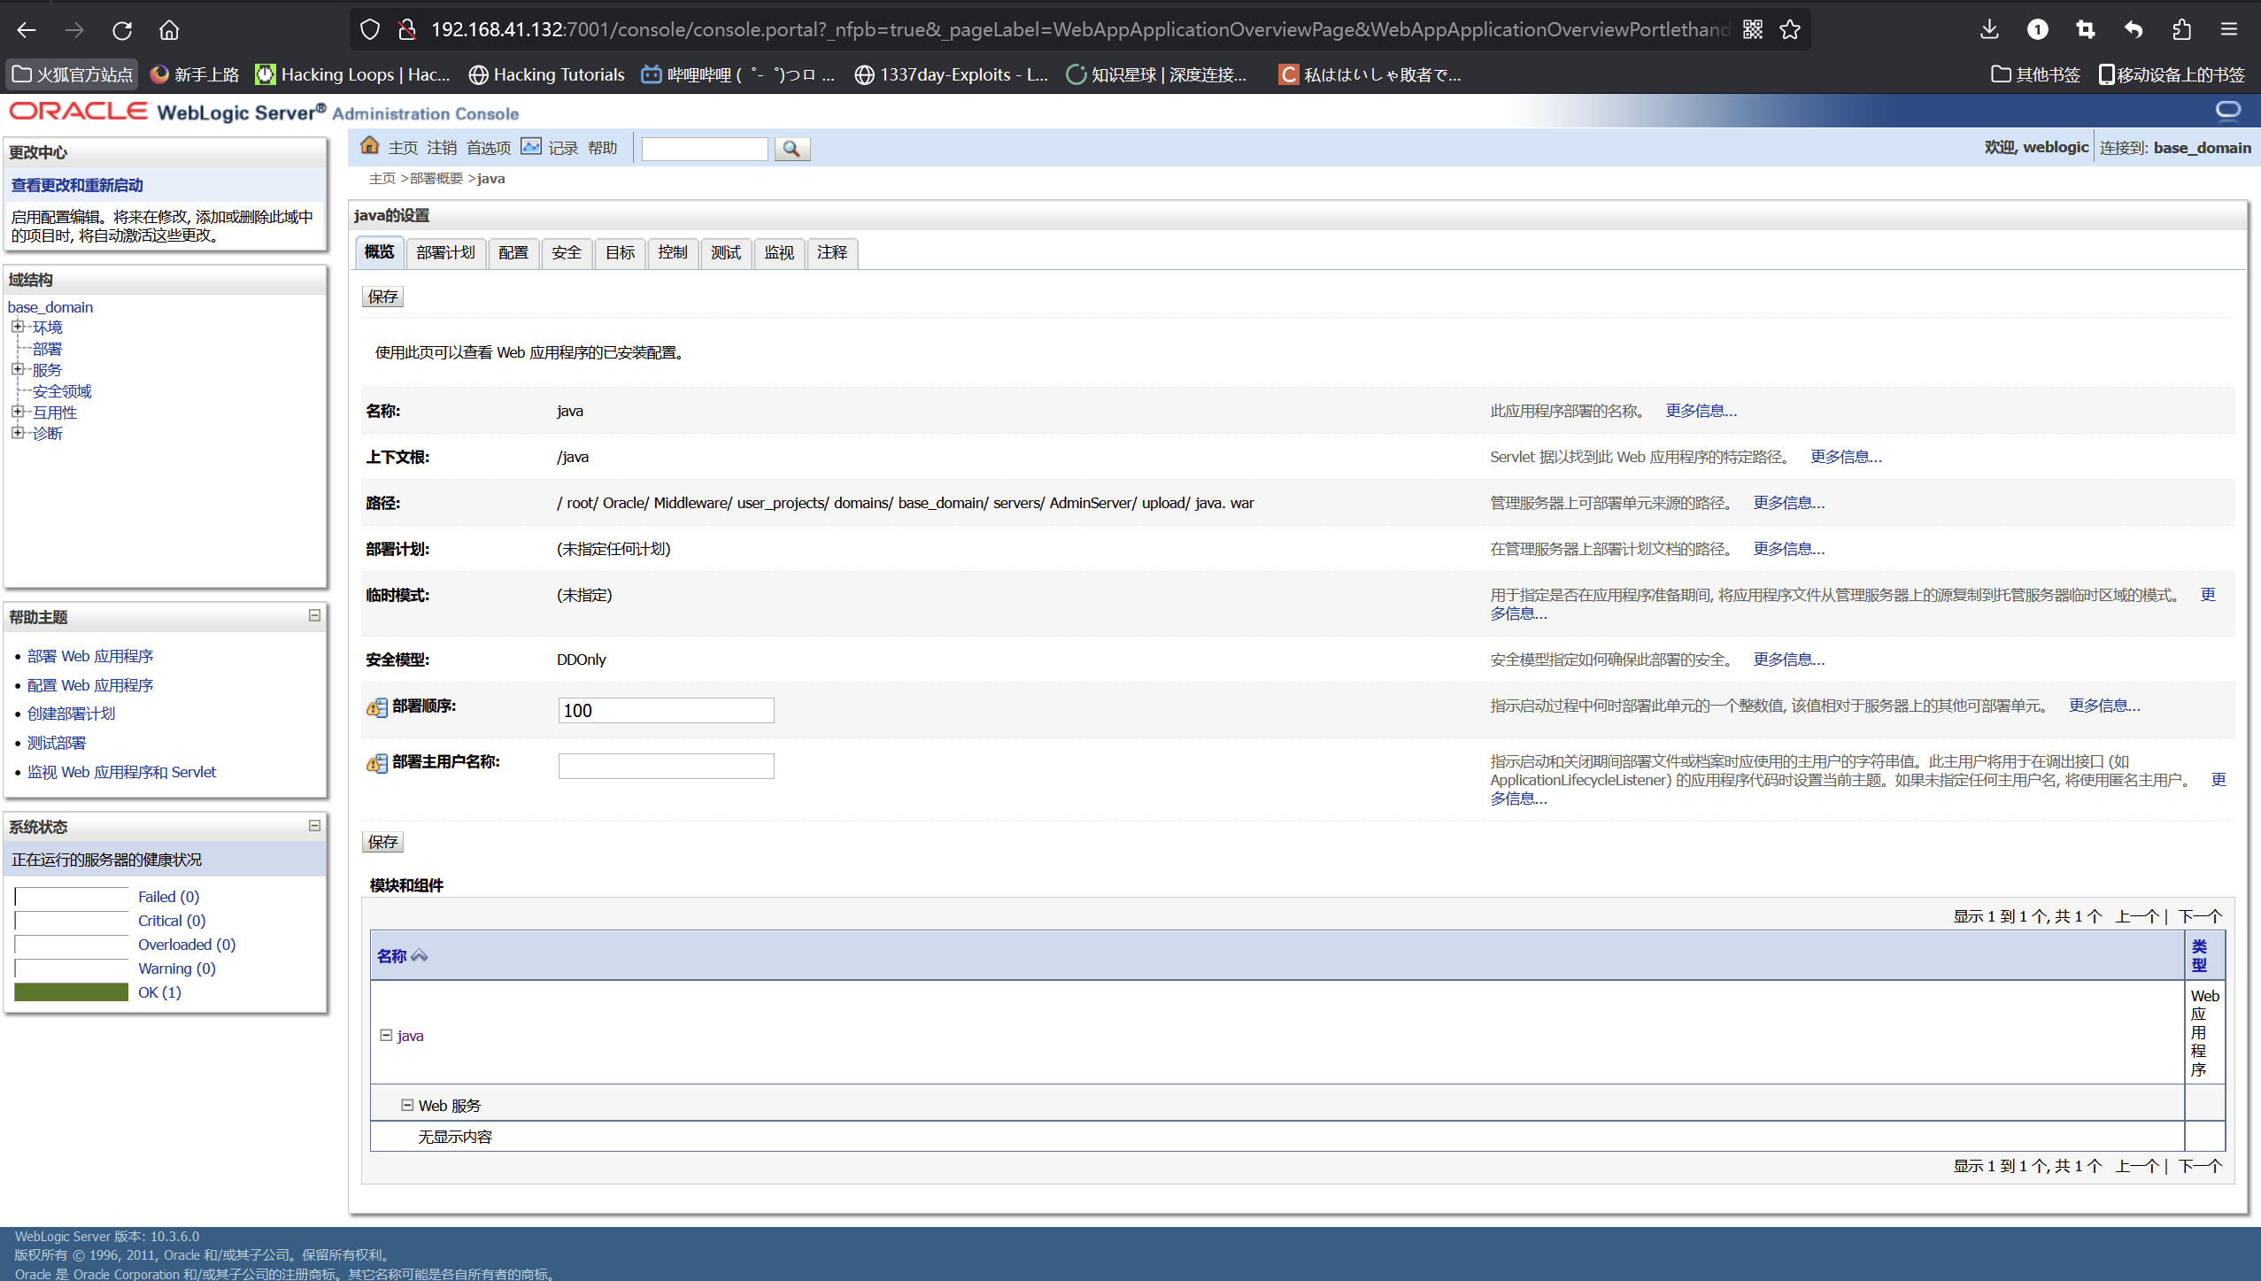Switch to the 部署计划 tab

click(x=446, y=253)
